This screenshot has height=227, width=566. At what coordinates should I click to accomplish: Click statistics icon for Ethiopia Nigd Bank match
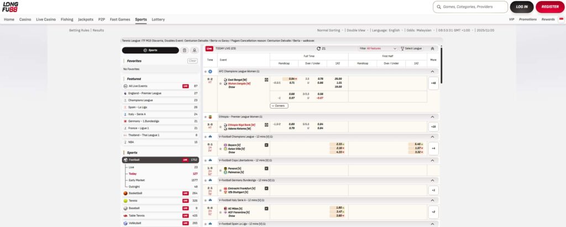coord(266,125)
